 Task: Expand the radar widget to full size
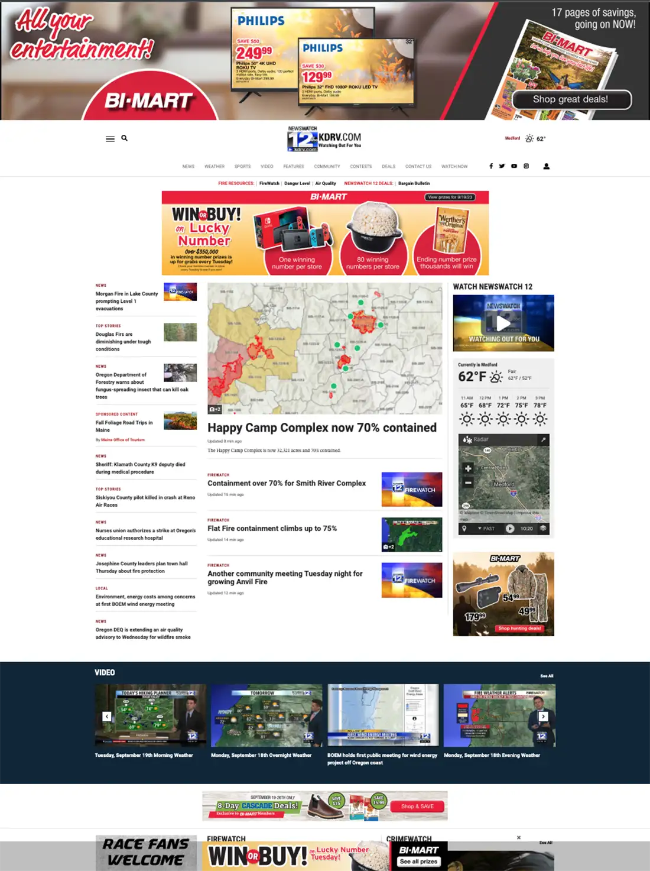click(x=543, y=439)
